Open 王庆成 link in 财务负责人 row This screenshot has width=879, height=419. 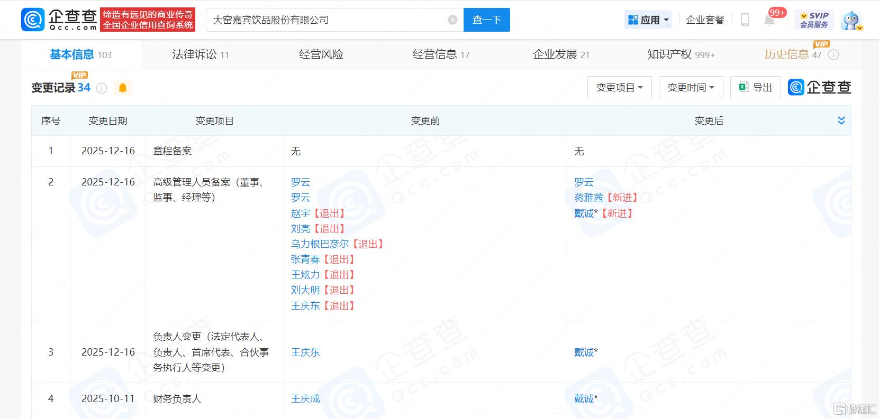click(x=305, y=399)
